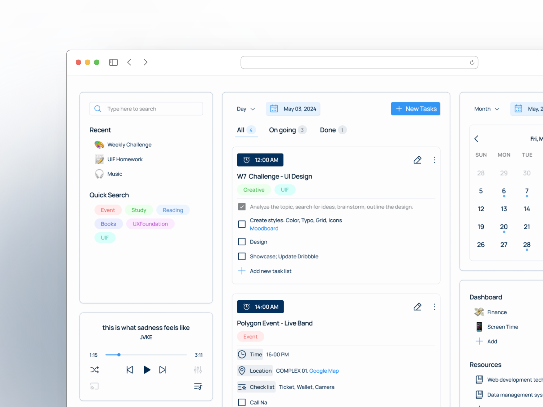Create a task with New Tasks button
The height and width of the screenshot is (407, 543).
point(415,109)
